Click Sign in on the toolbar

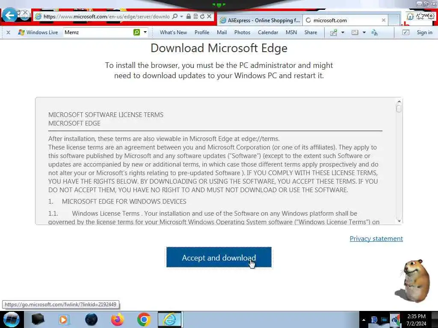[424, 32]
